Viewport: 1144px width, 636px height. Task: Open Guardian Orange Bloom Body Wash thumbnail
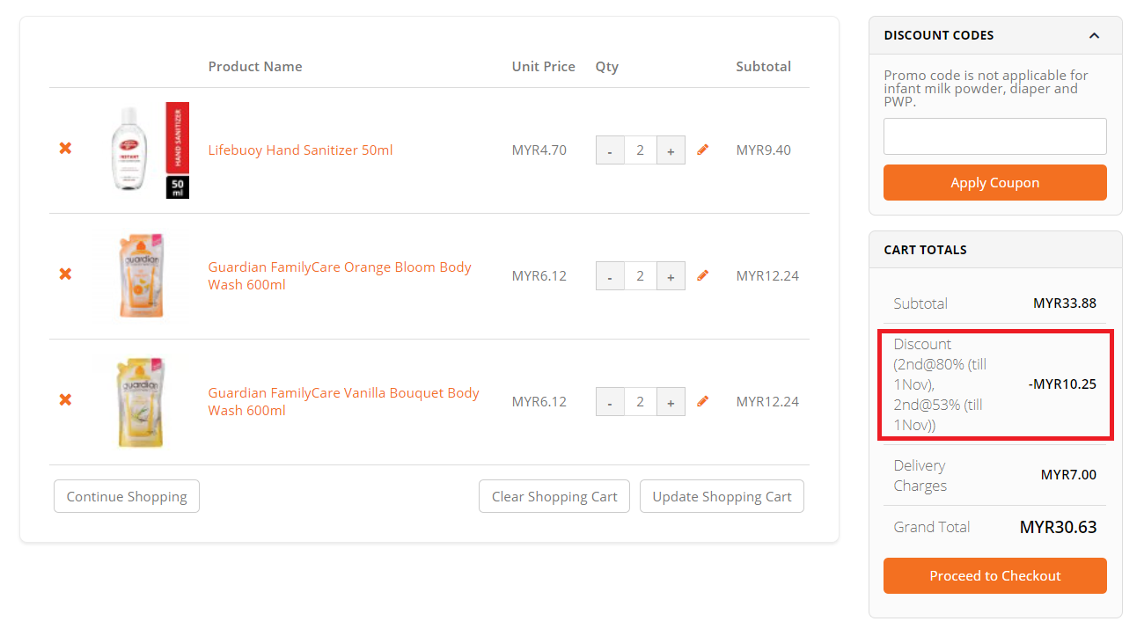[141, 275]
